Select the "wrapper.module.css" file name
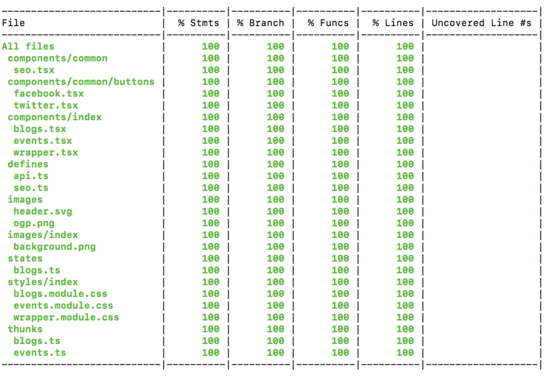 (x=66, y=317)
